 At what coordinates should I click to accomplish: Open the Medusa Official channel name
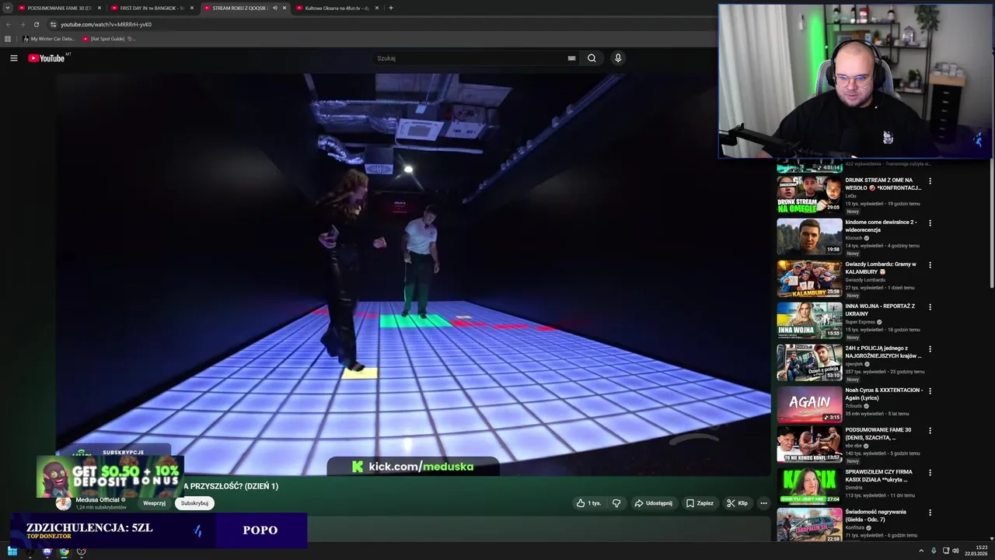pos(97,500)
